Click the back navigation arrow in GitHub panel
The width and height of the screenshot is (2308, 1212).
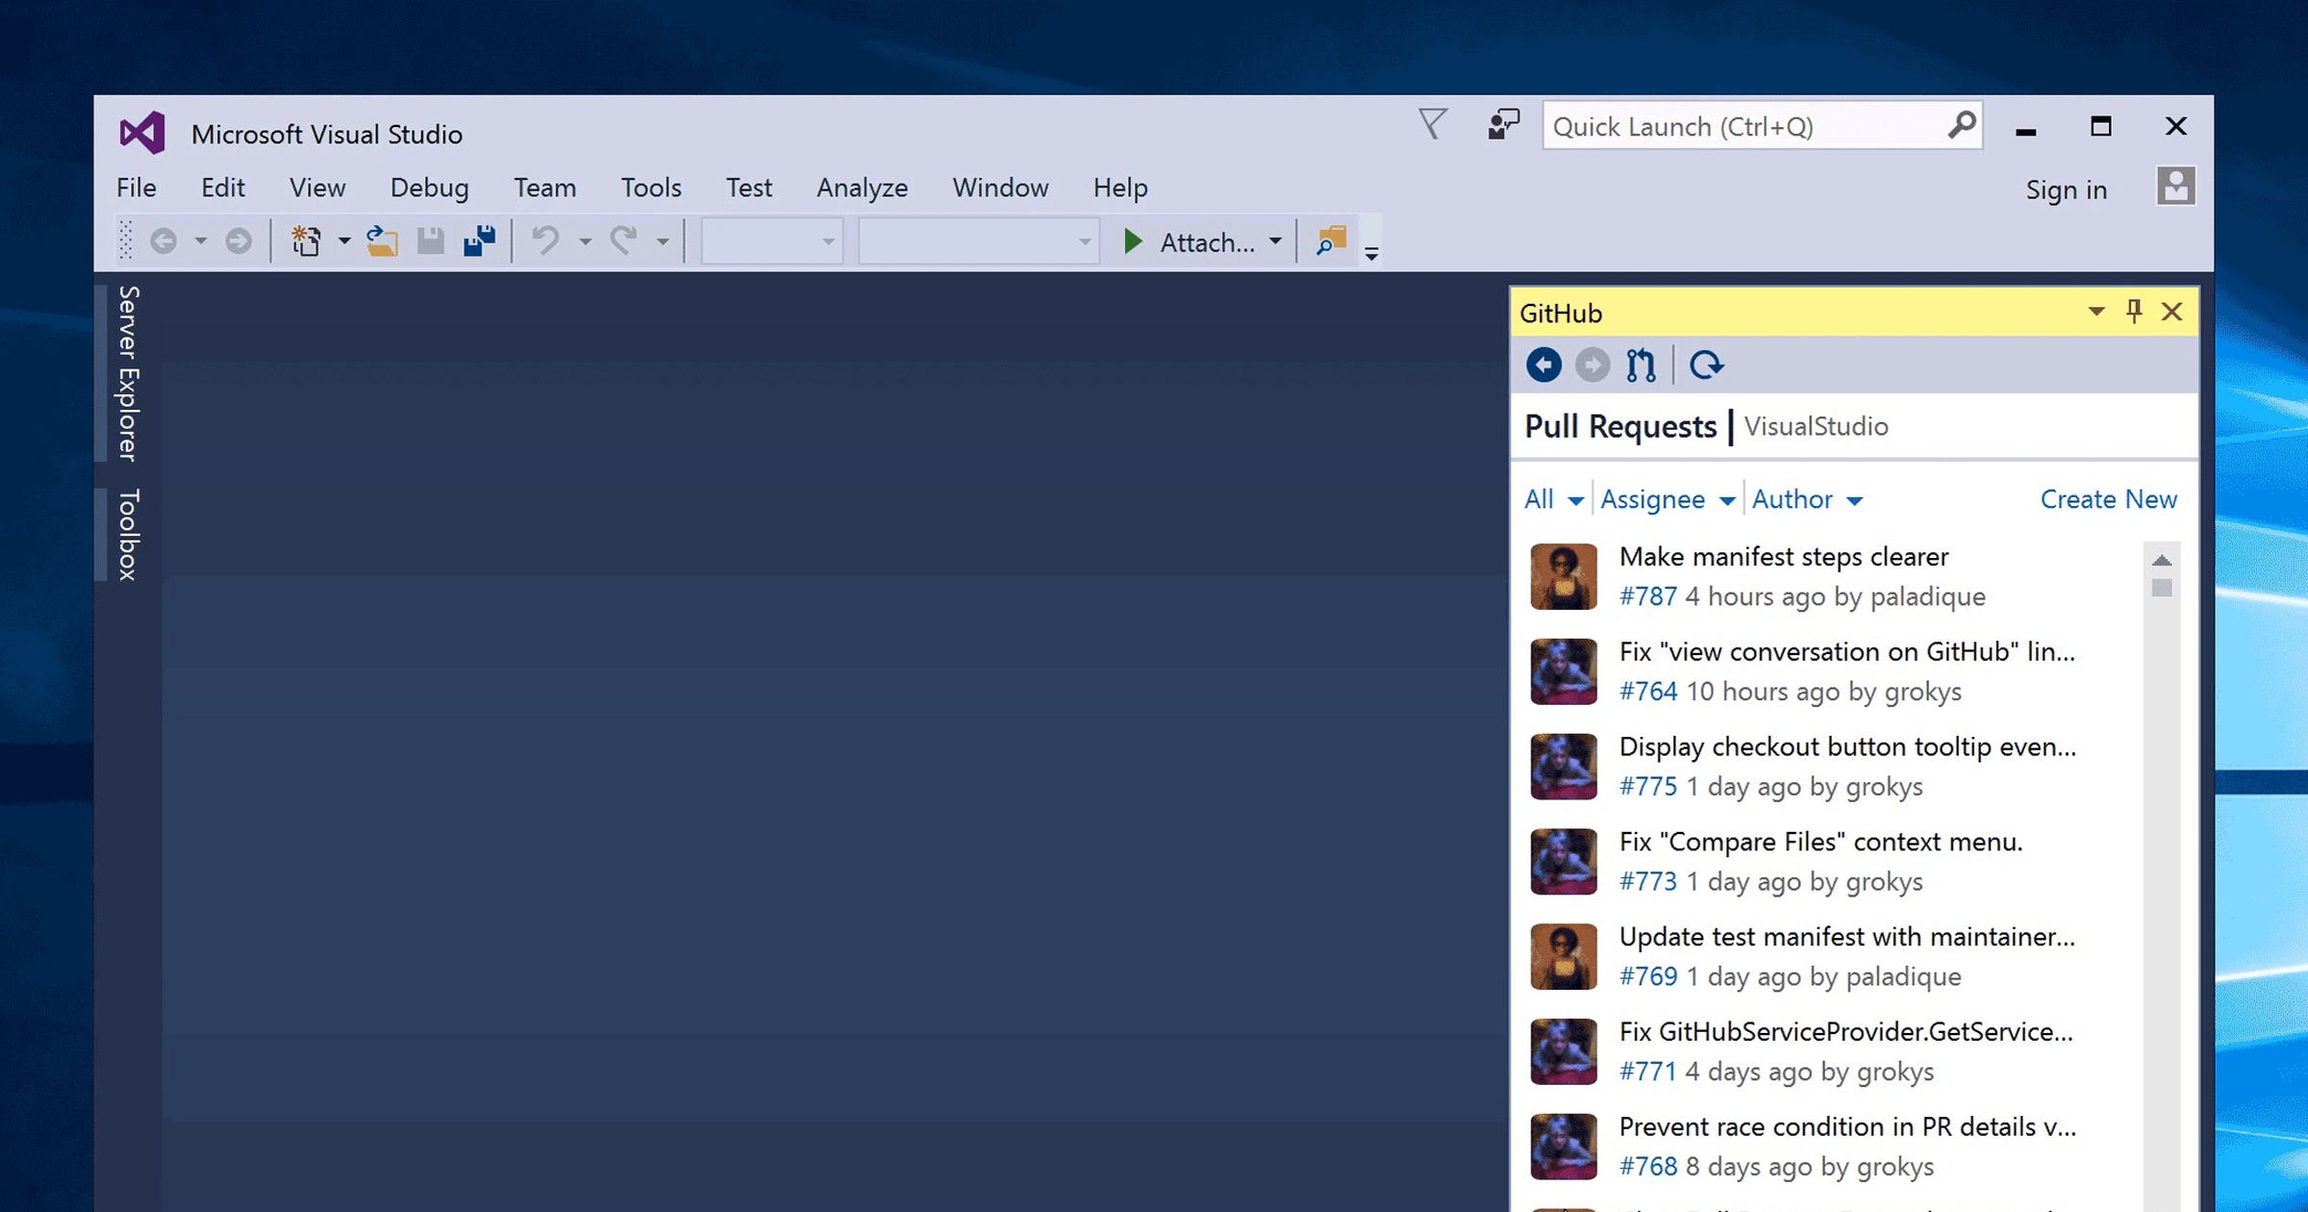(x=1543, y=365)
